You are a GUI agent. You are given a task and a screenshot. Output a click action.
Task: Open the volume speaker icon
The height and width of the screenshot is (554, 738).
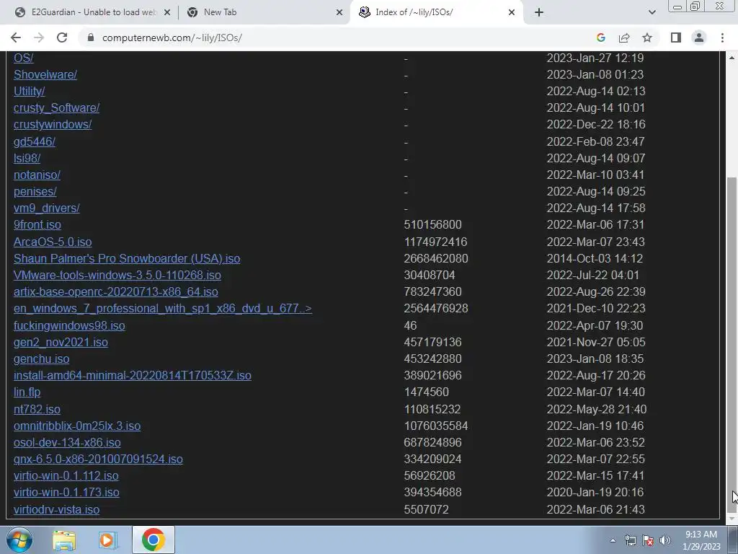tap(665, 540)
